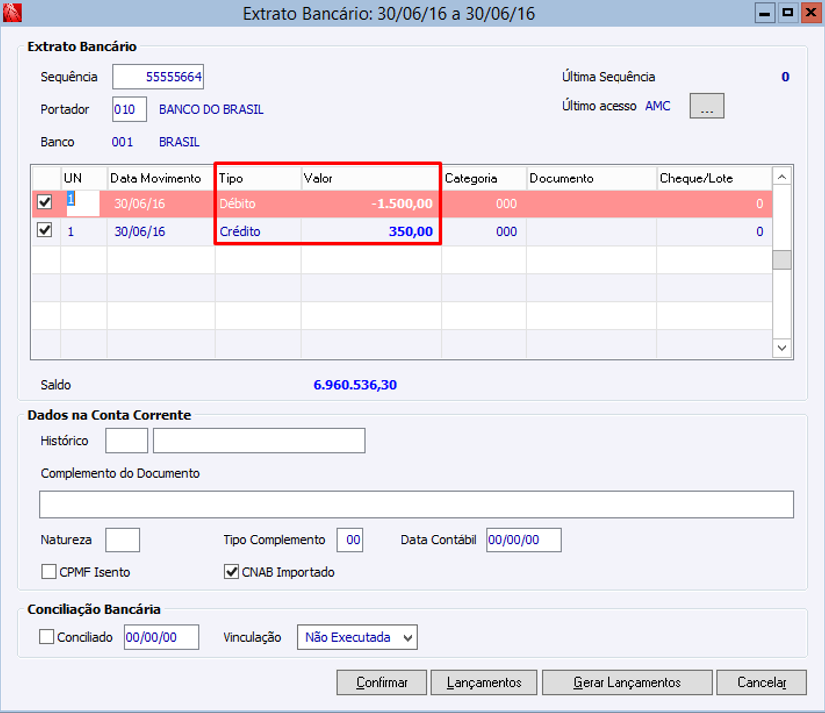Click the Histórico code field
Screen dimensions: 825x713
pos(127,440)
